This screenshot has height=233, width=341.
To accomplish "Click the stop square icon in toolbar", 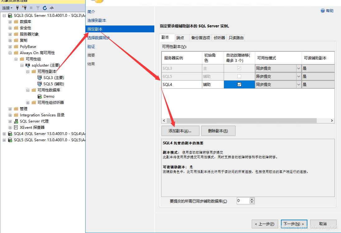I will 31,8.
